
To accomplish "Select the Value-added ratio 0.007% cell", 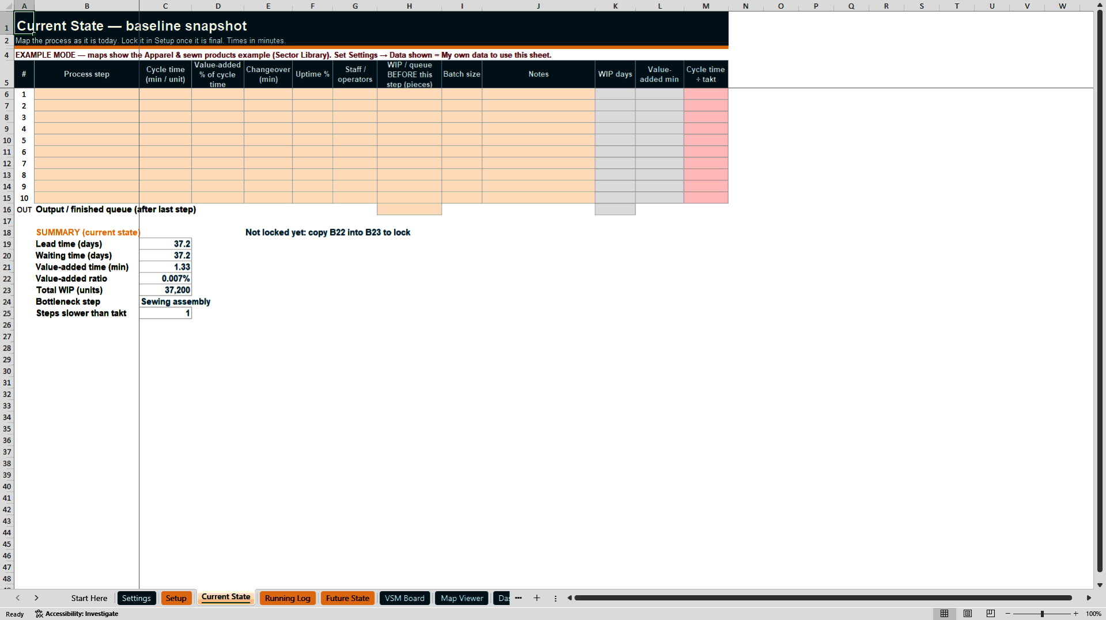I will [x=165, y=278].
